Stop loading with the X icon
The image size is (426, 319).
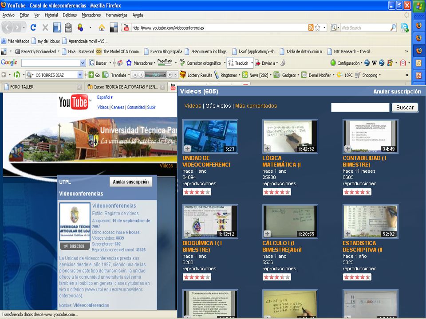pos(45,27)
